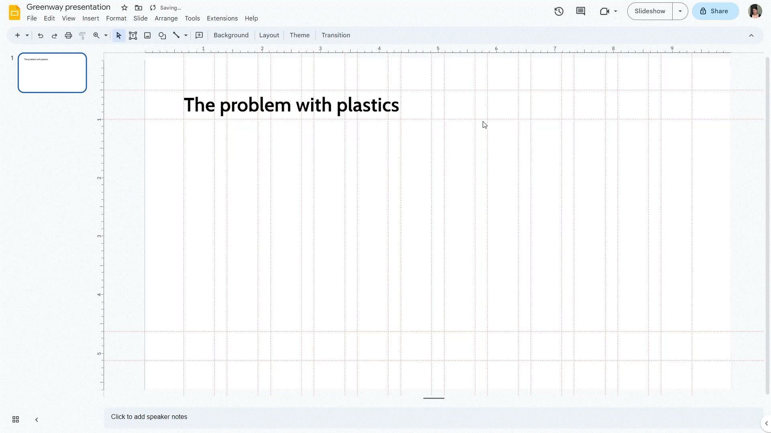Expand the grid view toggle

click(x=16, y=419)
